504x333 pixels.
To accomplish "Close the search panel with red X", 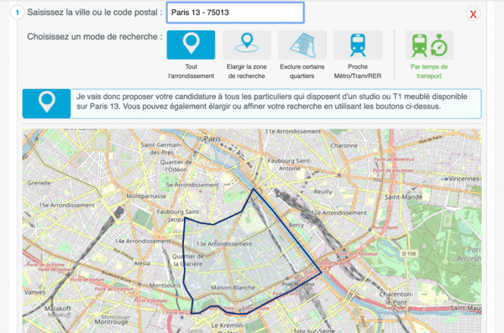I will coord(473,13).
